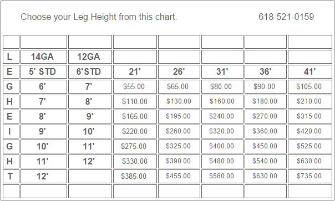Screen dimensions: 335x201
Task: Click the 21' width header cell
Action: pos(135,71)
